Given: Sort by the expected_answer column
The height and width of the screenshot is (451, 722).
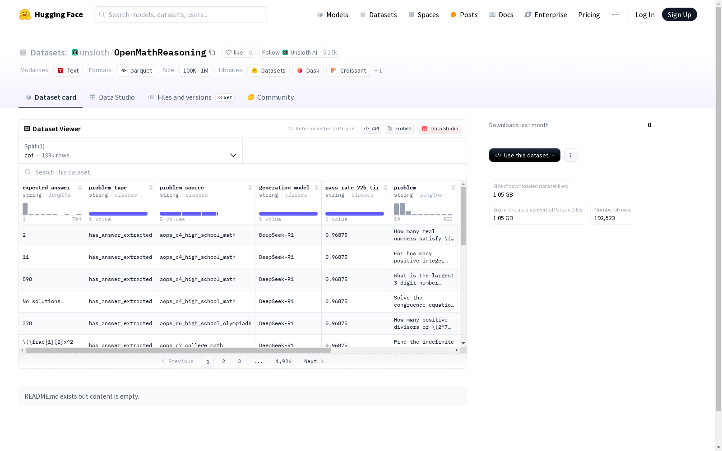Looking at the screenshot, I should pos(80,188).
